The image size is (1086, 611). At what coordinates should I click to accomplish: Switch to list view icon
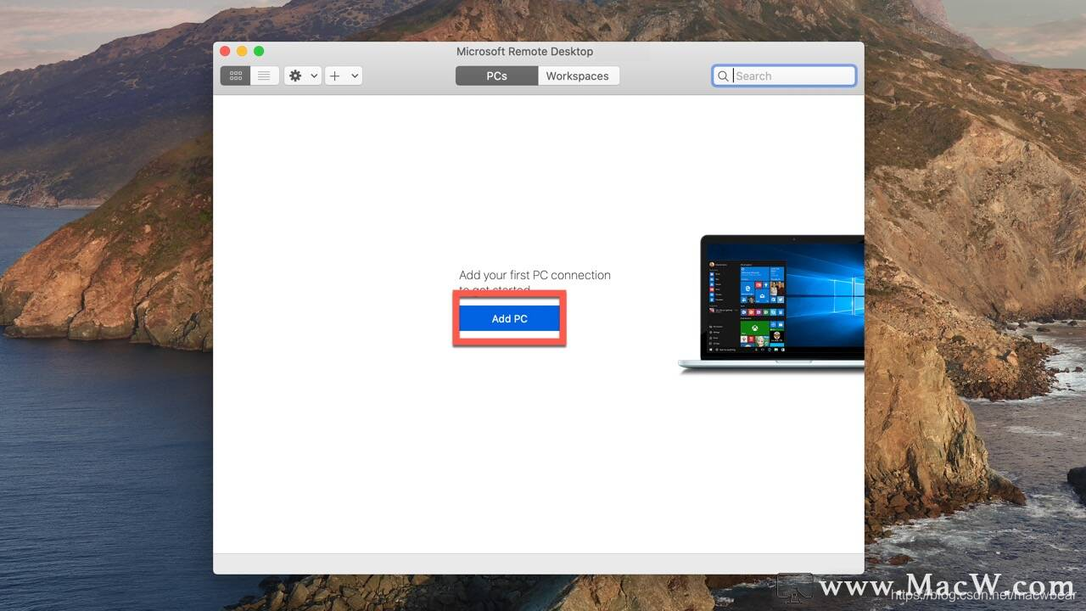point(264,76)
